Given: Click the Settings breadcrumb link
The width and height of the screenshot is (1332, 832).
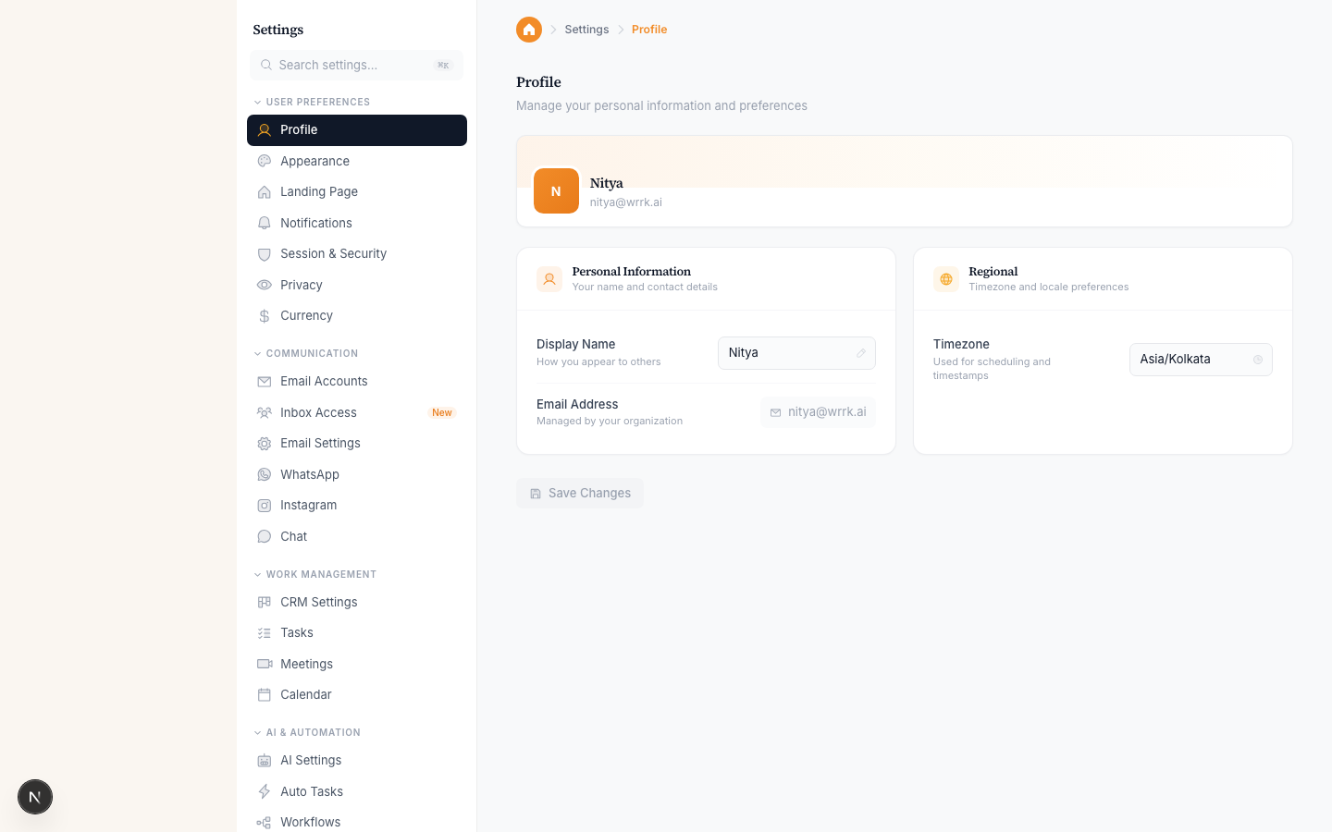Looking at the screenshot, I should (586, 30).
